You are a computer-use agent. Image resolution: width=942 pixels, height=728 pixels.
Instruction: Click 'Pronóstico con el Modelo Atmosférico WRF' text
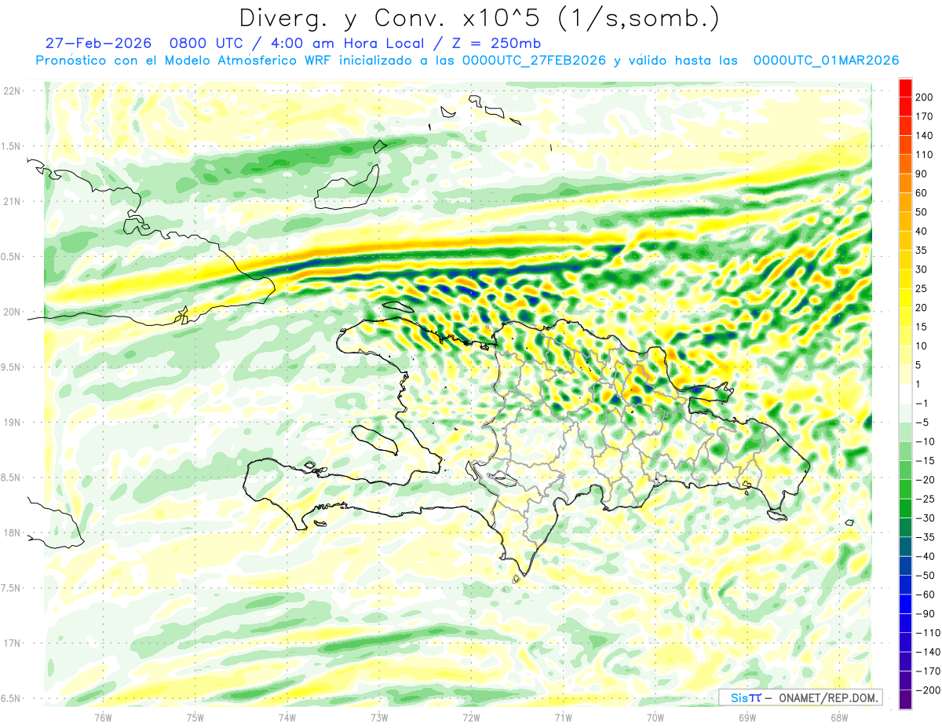184,60
